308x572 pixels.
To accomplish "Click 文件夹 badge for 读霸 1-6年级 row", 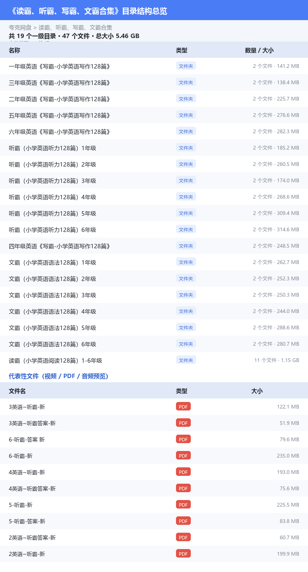I will [186, 360].
